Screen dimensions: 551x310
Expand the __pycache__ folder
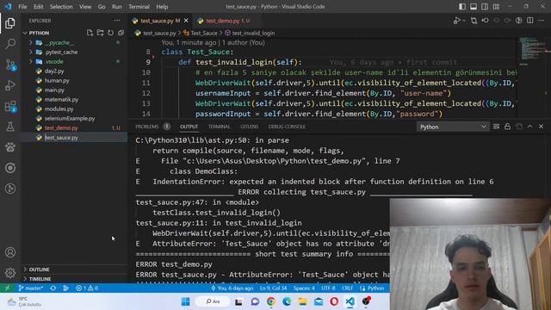coord(59,42)
